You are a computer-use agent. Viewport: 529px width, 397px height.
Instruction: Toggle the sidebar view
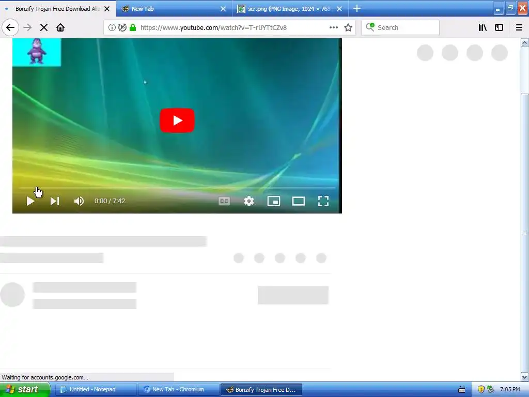click(499, 27)
